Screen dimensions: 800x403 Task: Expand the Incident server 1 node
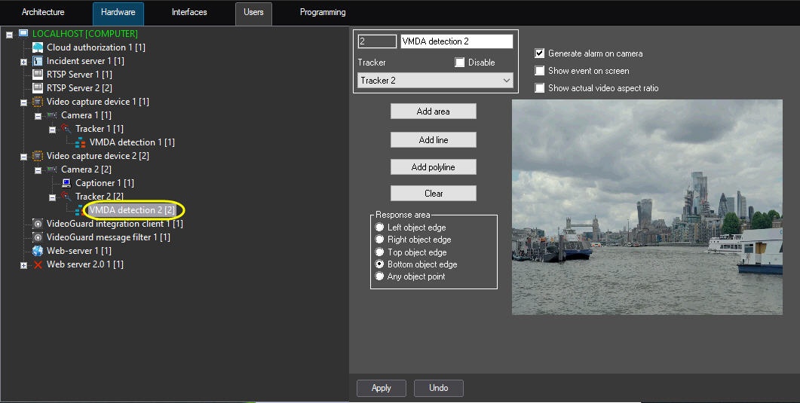pos(23,62)
